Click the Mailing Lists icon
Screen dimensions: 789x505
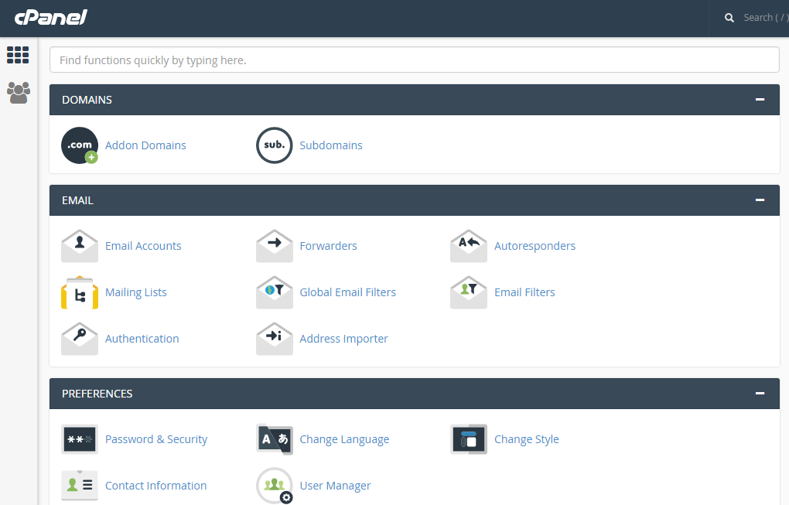[80, 292]
